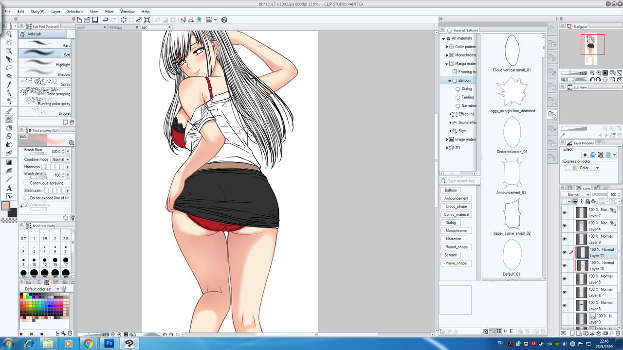Open Photoshop from the taskbar
The height and width of the screenshot is (350, 623).
point(109,344)
